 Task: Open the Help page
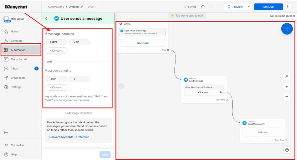pyautogui.click(x=14, y=154)
